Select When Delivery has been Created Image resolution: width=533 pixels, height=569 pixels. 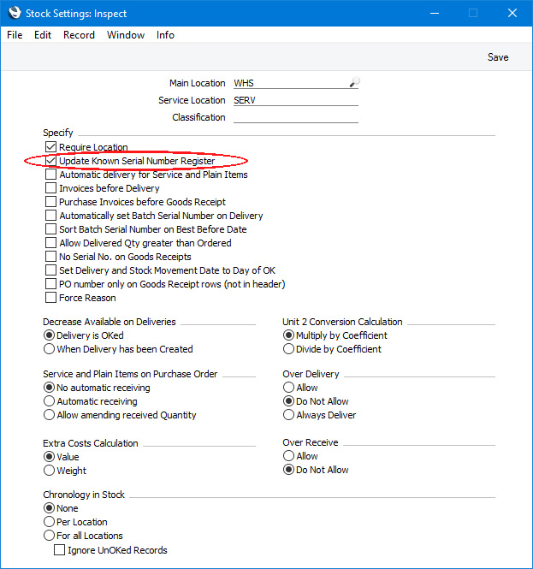coord(49,349)
